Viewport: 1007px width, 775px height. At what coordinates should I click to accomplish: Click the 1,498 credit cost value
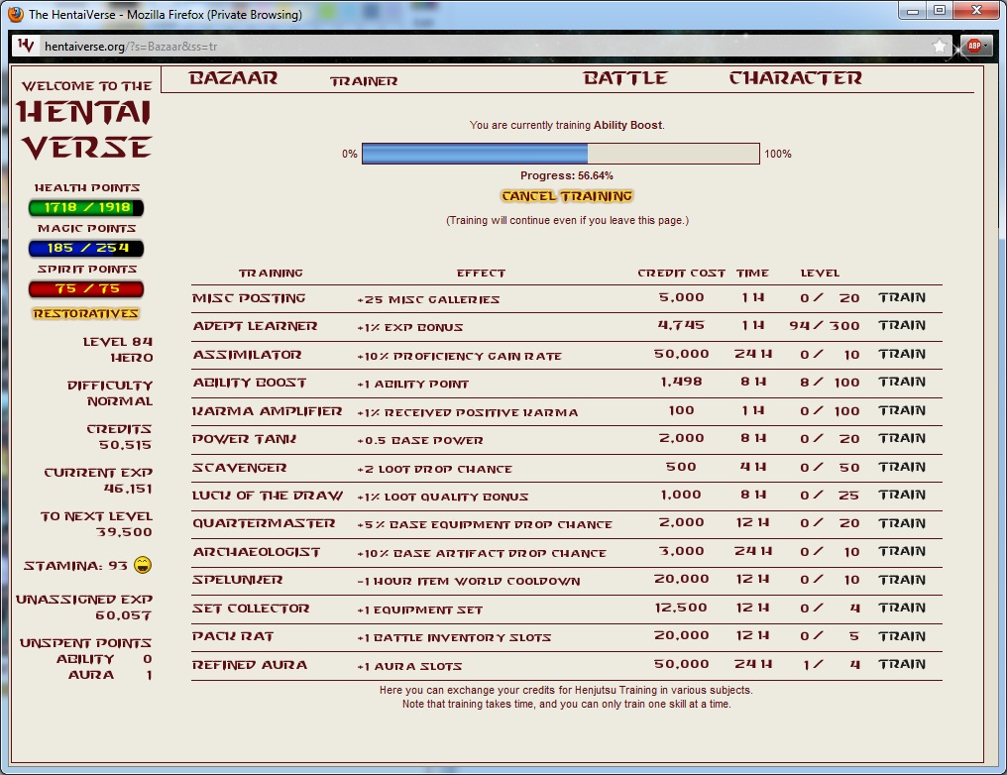[681, 382]
